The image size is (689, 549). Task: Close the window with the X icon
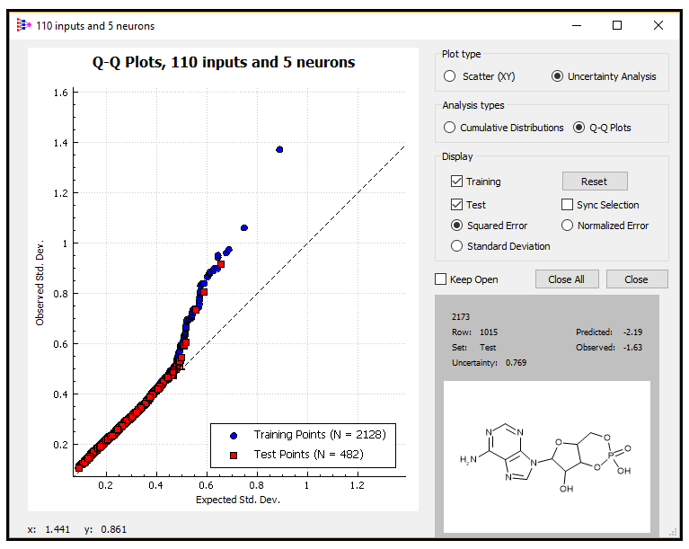[658, 25]
